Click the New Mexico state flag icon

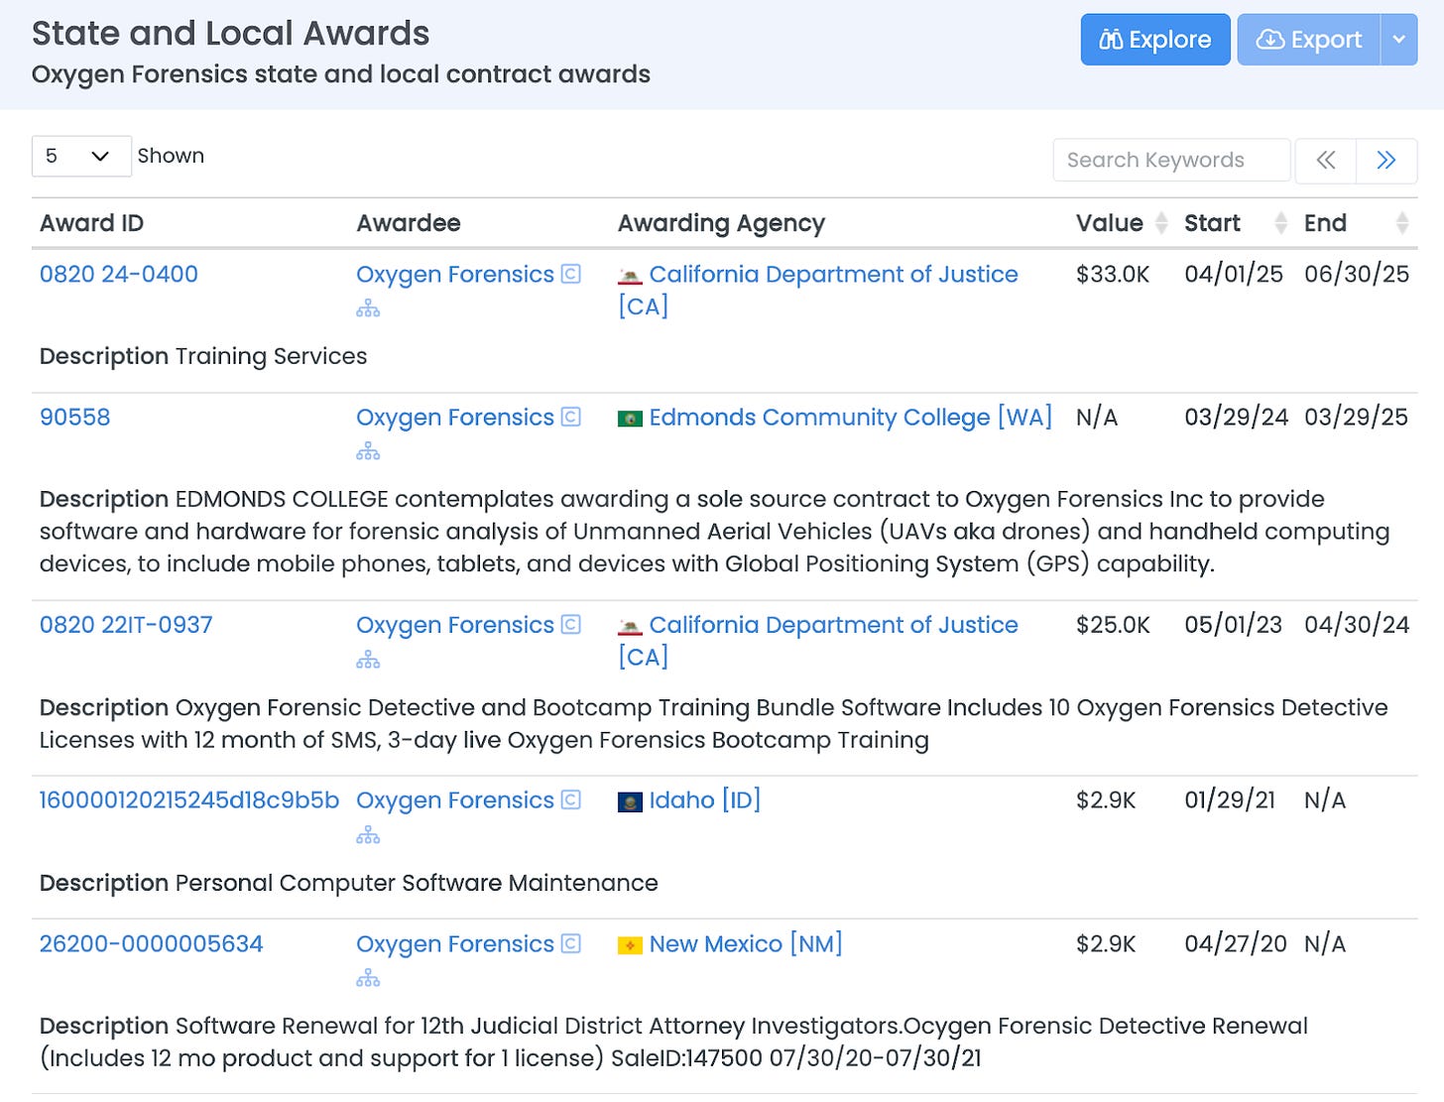pos(630,945)
